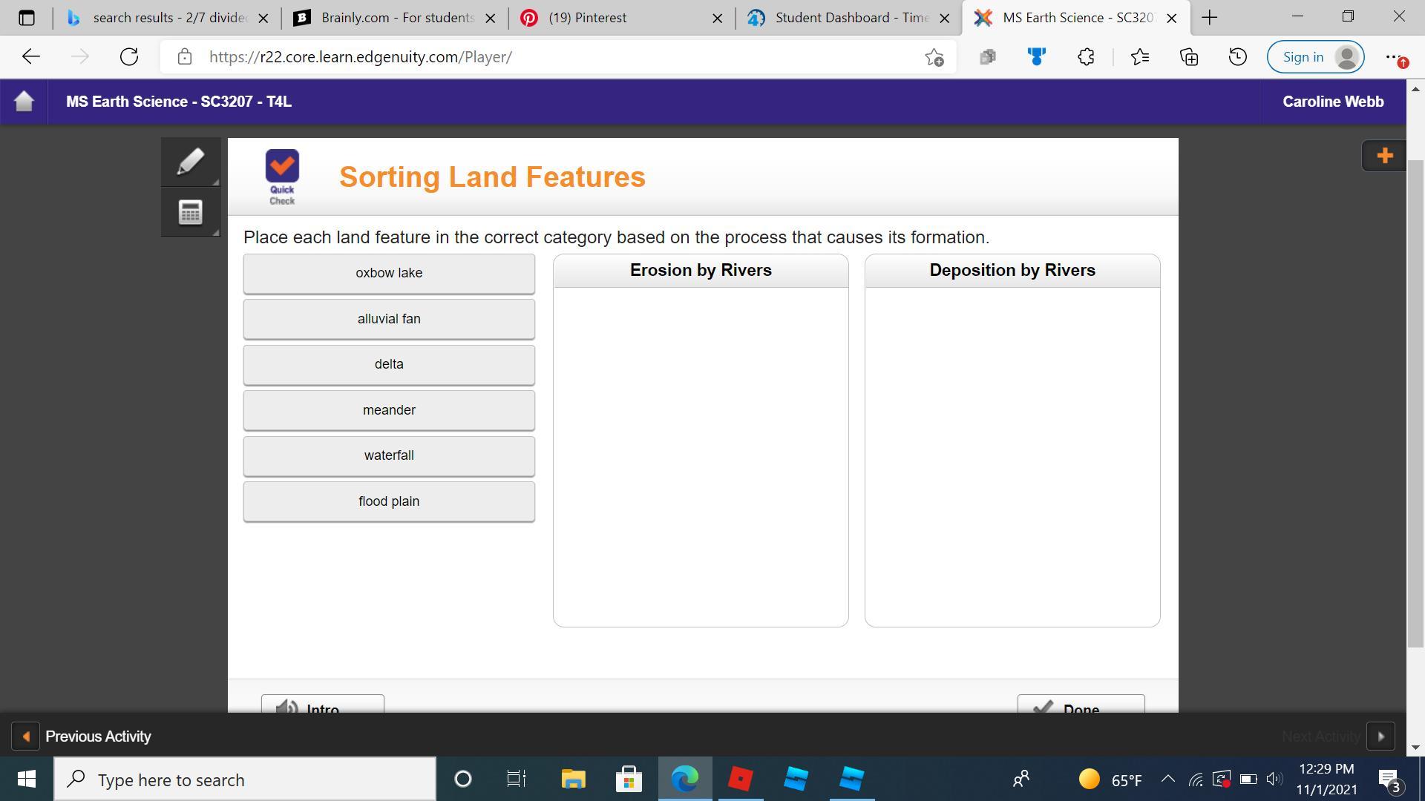Open browser extensions puzzle icon

[x=1086, y=57]
